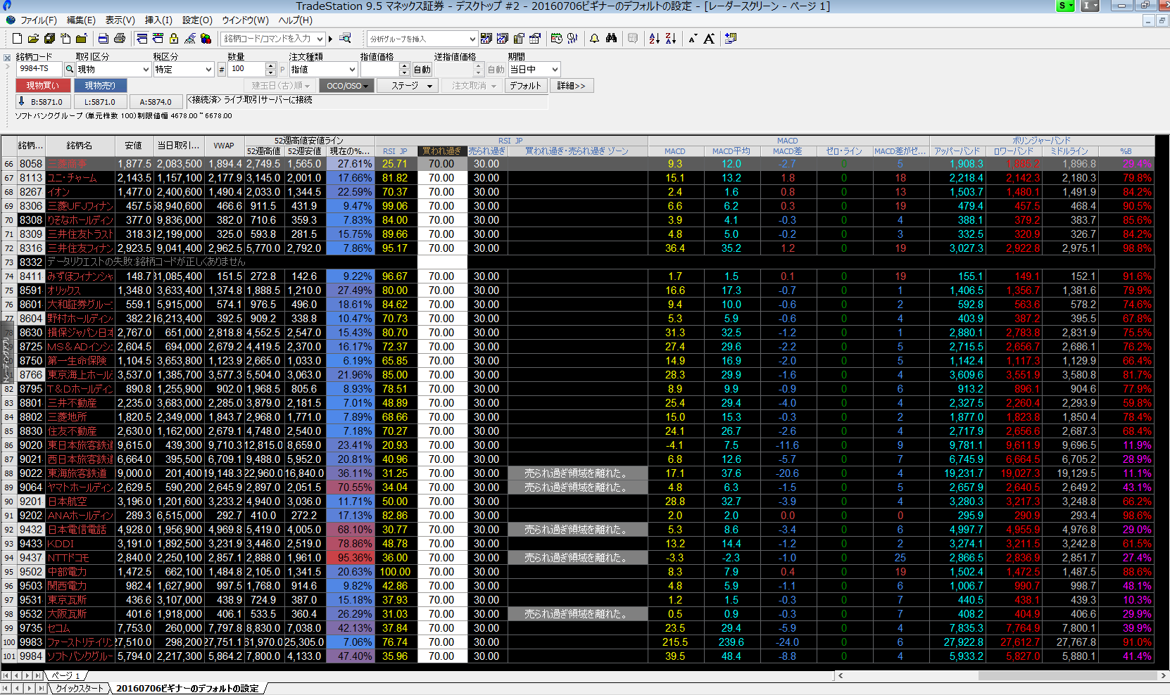Open the ファイル(F) menu
This screenshot has height=695, width=1170.
tap(39, 20)
